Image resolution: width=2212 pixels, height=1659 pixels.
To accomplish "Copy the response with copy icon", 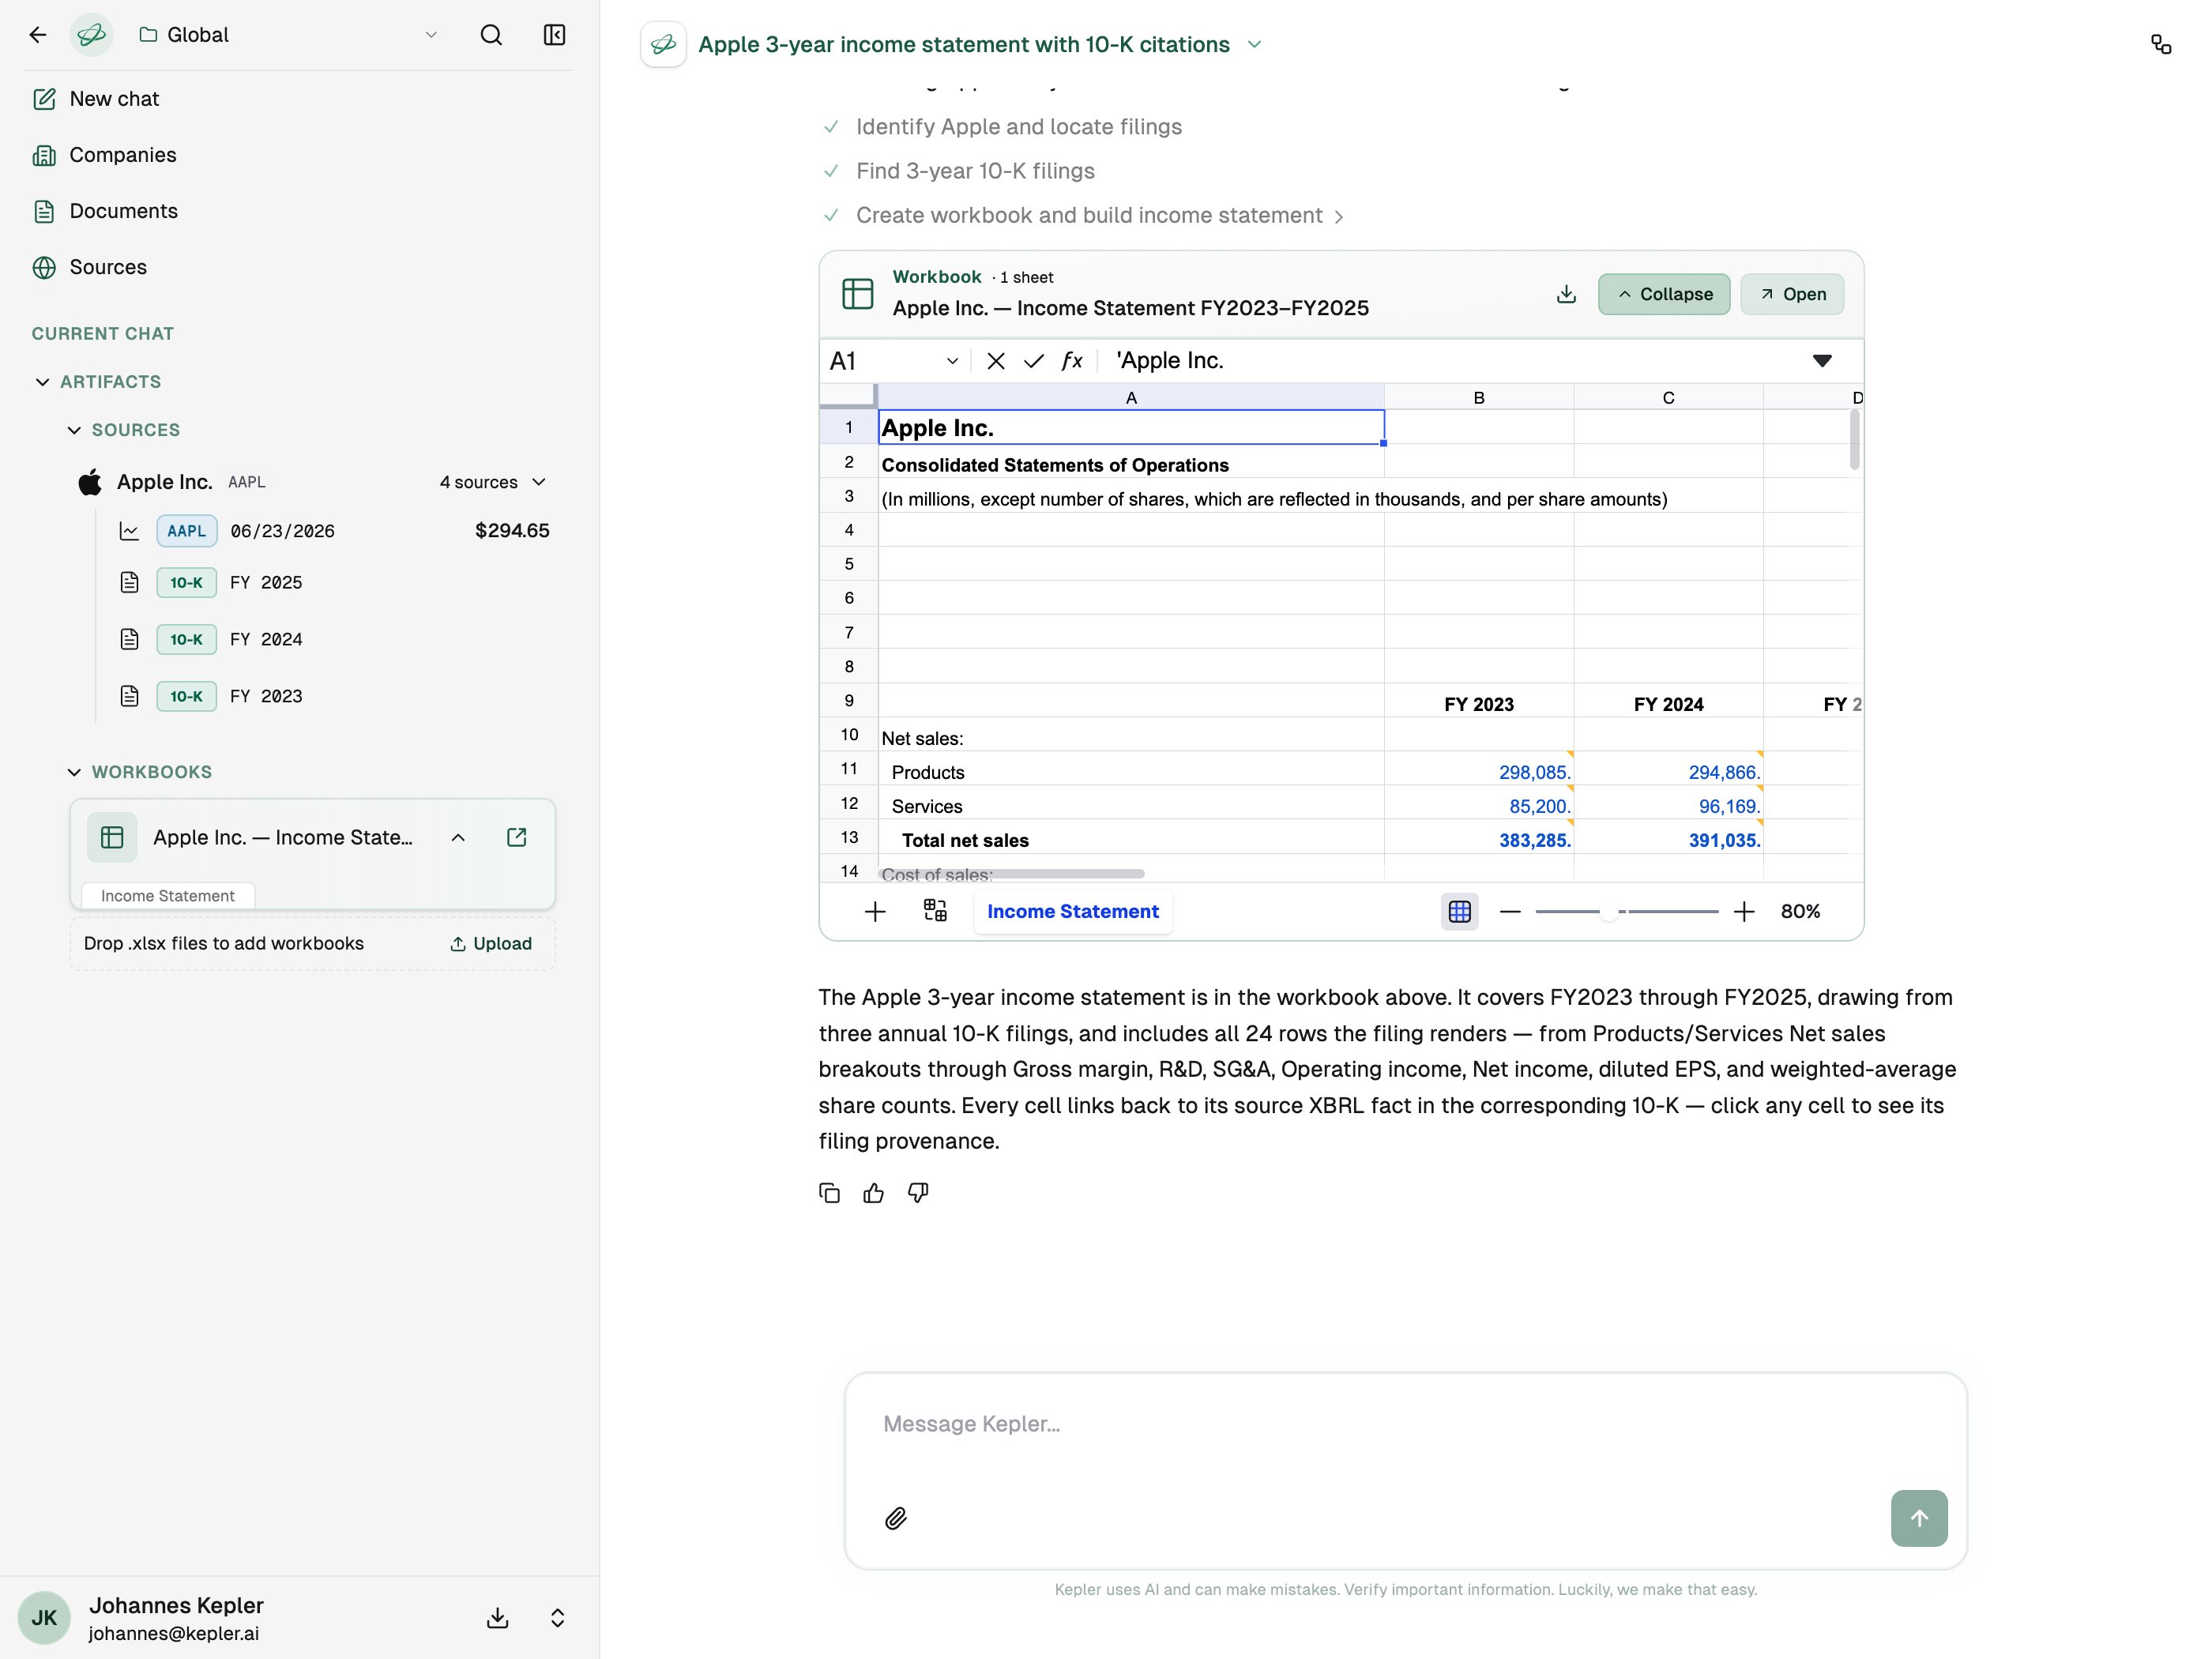I will point(829,1193).
